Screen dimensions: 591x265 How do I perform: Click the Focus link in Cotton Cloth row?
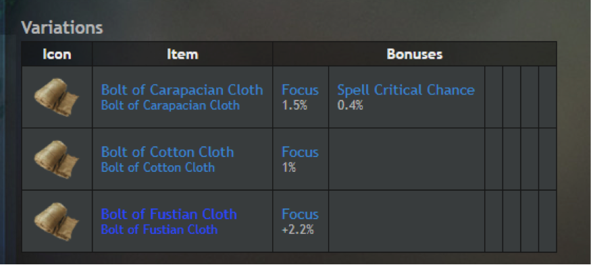tap(300, 152)
